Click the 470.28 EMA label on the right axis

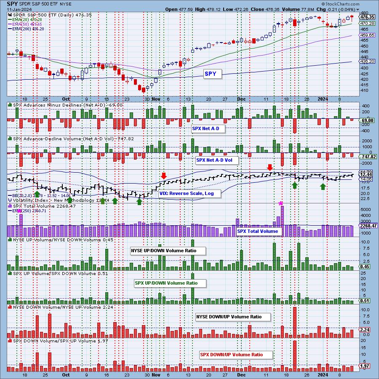tap(367, 24)
